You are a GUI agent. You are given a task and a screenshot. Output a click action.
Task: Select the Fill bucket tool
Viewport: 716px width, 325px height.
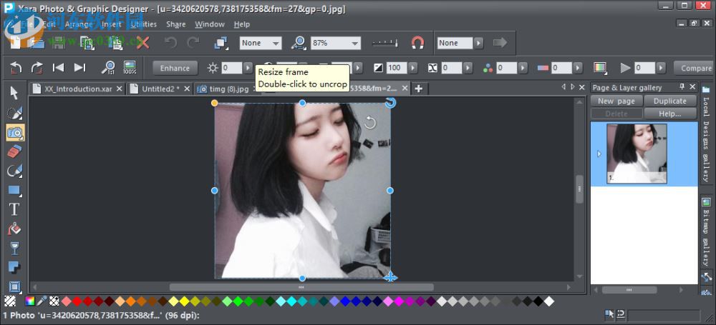click(x=14, y=229)
